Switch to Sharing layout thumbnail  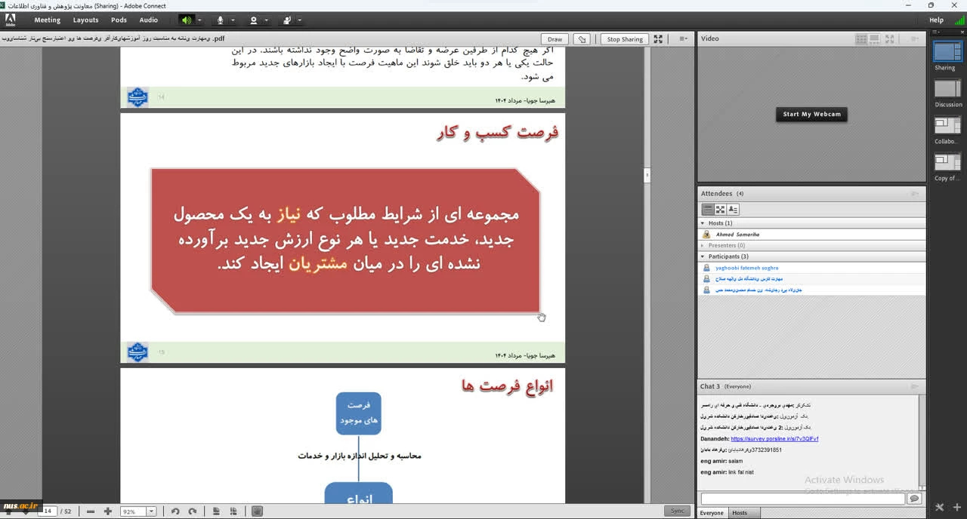[x=947, y=51]
